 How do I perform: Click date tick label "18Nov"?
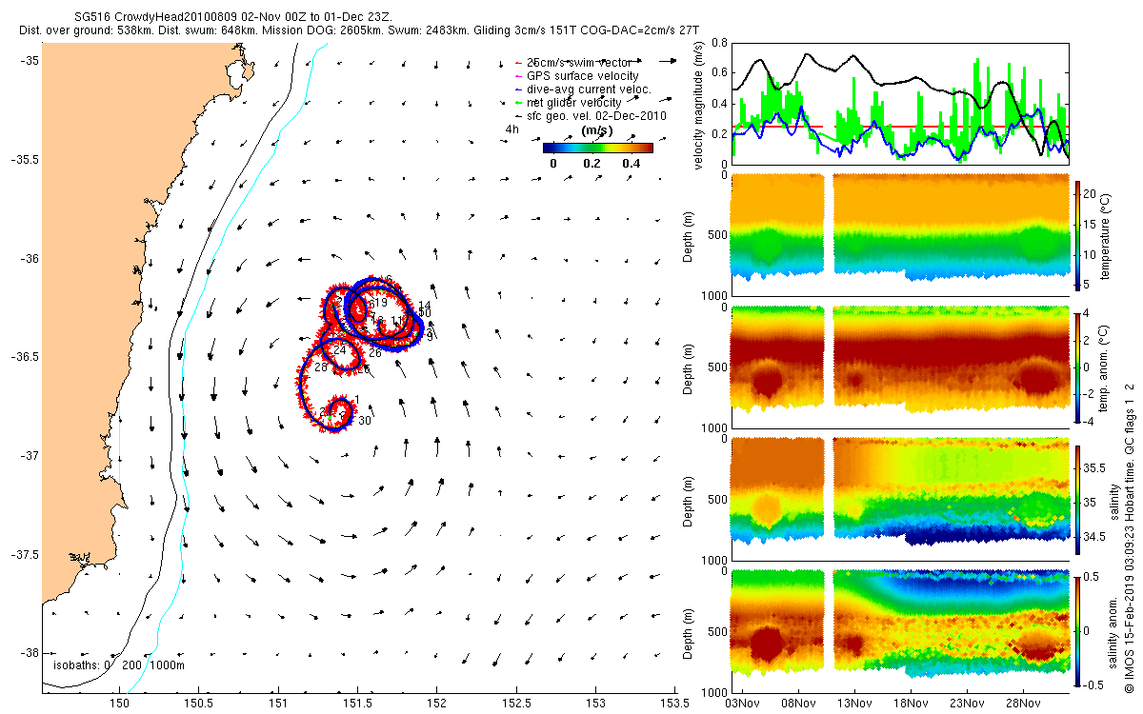(x=911, y=703)
